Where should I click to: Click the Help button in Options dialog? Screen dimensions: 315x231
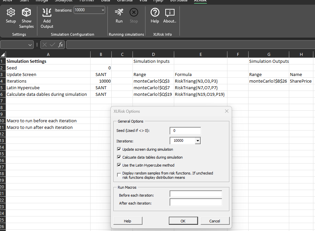(128, 221)
